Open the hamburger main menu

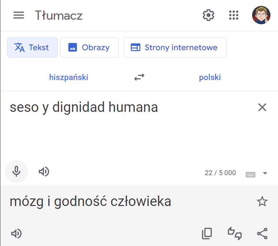19,15
